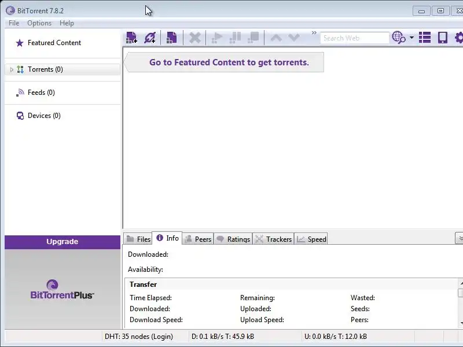Click the Devices icon in the sidebar

coord(20,116)
